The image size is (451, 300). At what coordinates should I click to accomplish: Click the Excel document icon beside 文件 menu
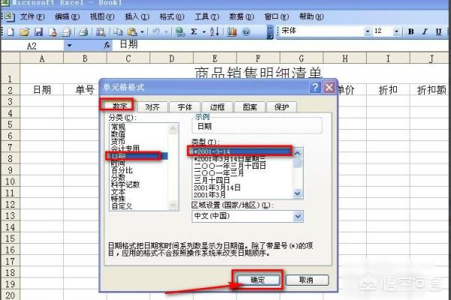point(9,17)
